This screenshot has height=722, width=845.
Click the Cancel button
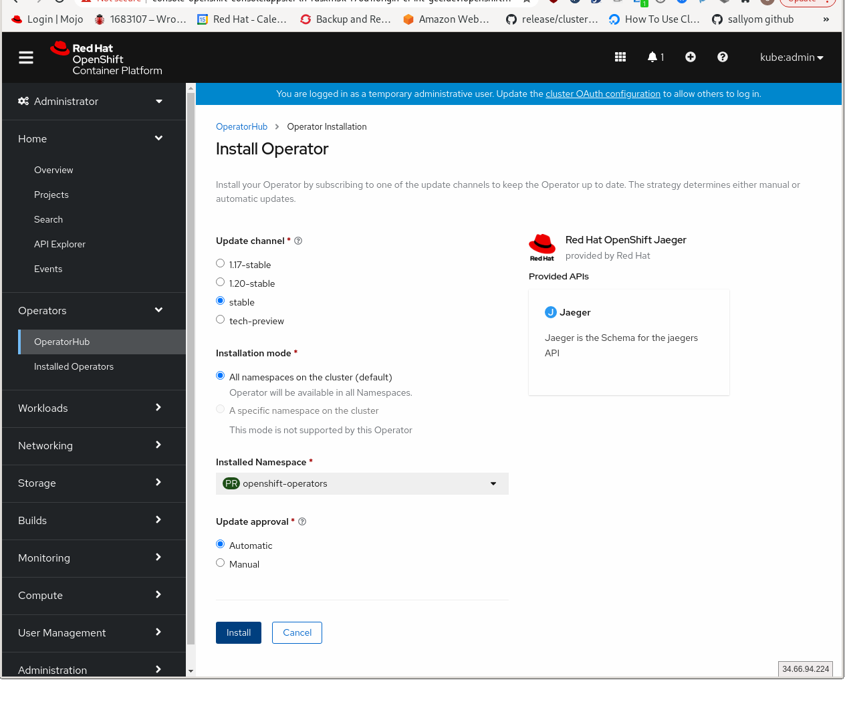[x=297, y=632]
